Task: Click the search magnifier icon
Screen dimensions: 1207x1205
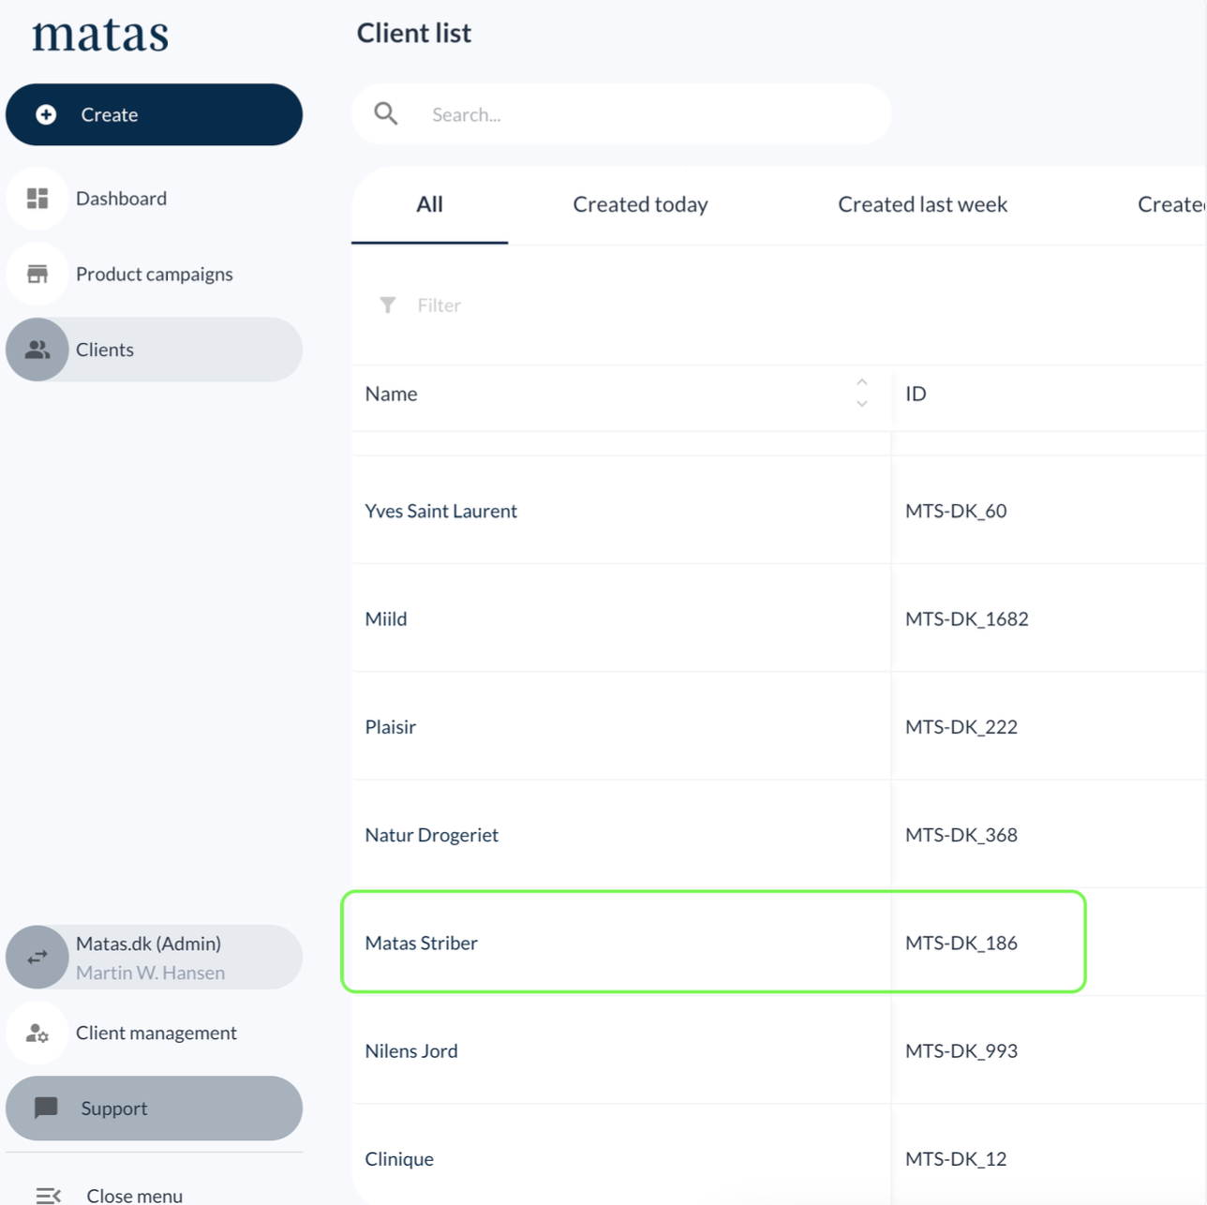Action: tap(386, 114)
